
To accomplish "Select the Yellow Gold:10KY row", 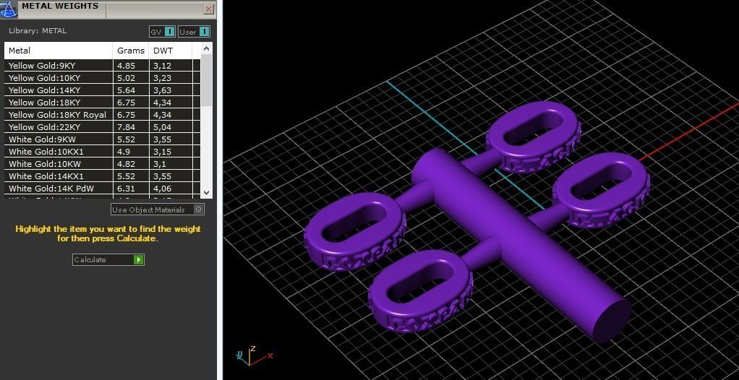I will [x=102, y=78].
